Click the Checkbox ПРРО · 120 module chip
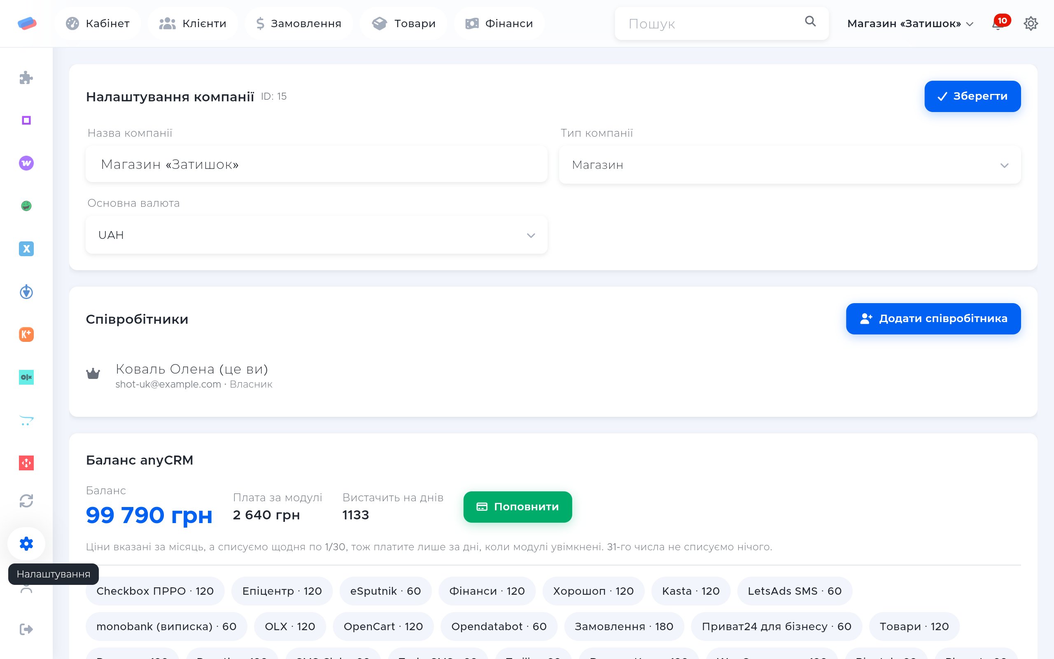Screen dimensions: 1054x659 point(155,591)
